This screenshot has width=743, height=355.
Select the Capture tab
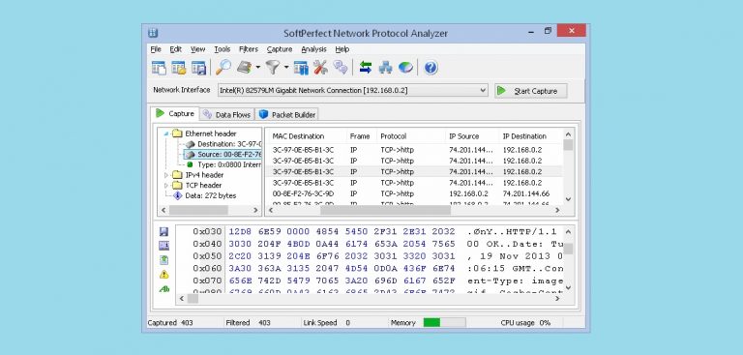[x=175, y=114]
